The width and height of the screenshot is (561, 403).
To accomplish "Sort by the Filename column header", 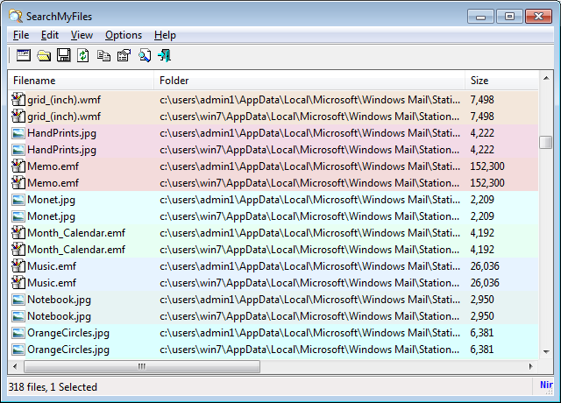I will pyautogui.click(x=81, y=81).
